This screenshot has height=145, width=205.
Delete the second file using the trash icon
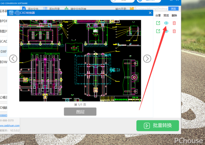(x=174, y=31)
